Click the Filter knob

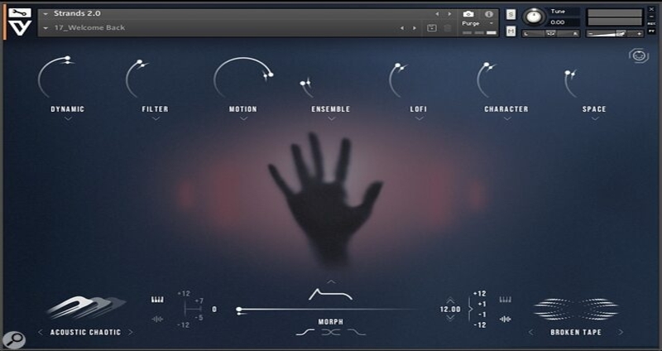[x=137, y=79]
